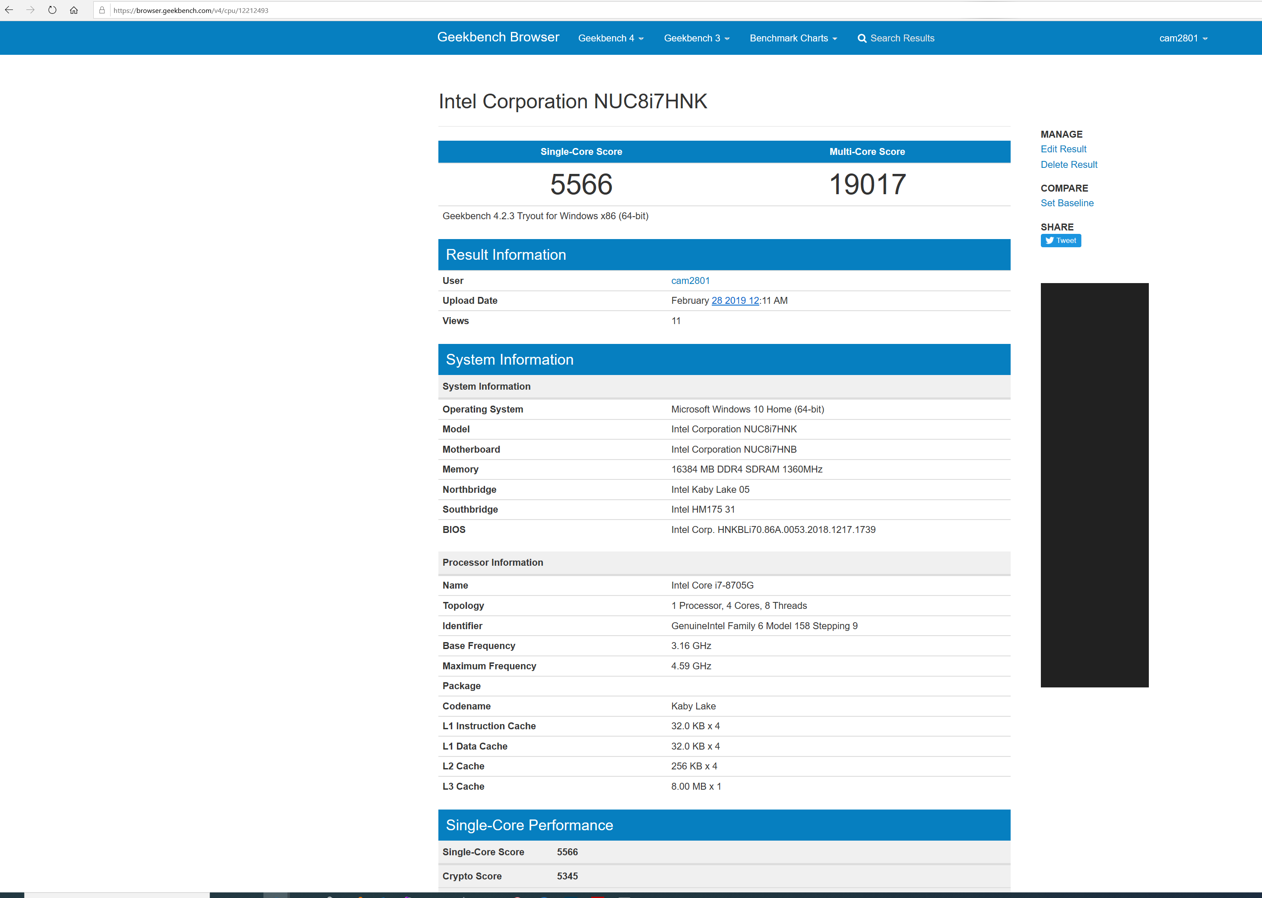Select the Southbridge value 'Intel HM175 31'

[703, 509]
